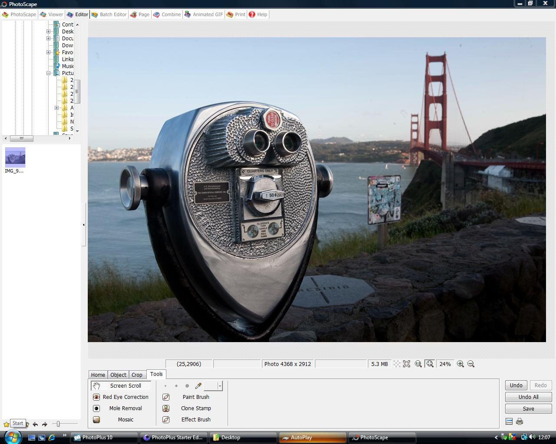Click folder tree scroll-down arrow
Viewport: 556px width, 444px height.
coord(77,131)
